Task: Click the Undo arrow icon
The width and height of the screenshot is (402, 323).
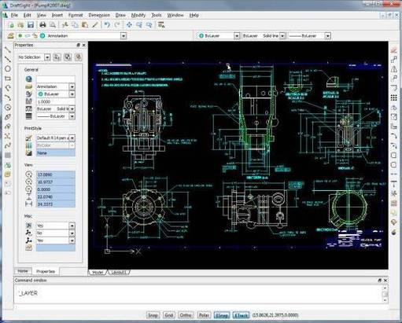Action: pyautogui.click(x=107, y=25)
